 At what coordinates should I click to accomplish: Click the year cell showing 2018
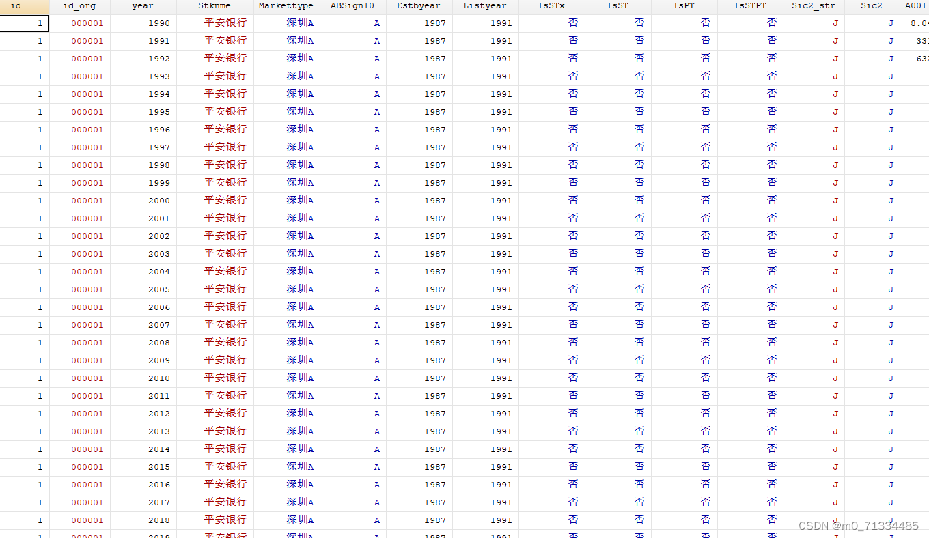(x=143, y=520)
